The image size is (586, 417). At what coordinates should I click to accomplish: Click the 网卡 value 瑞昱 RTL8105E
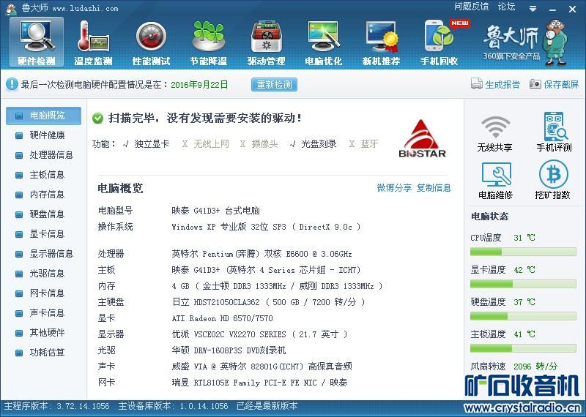click(x=260, y=383)
